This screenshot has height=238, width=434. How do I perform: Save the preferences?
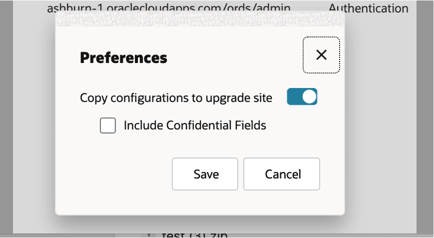pos(205,174)
